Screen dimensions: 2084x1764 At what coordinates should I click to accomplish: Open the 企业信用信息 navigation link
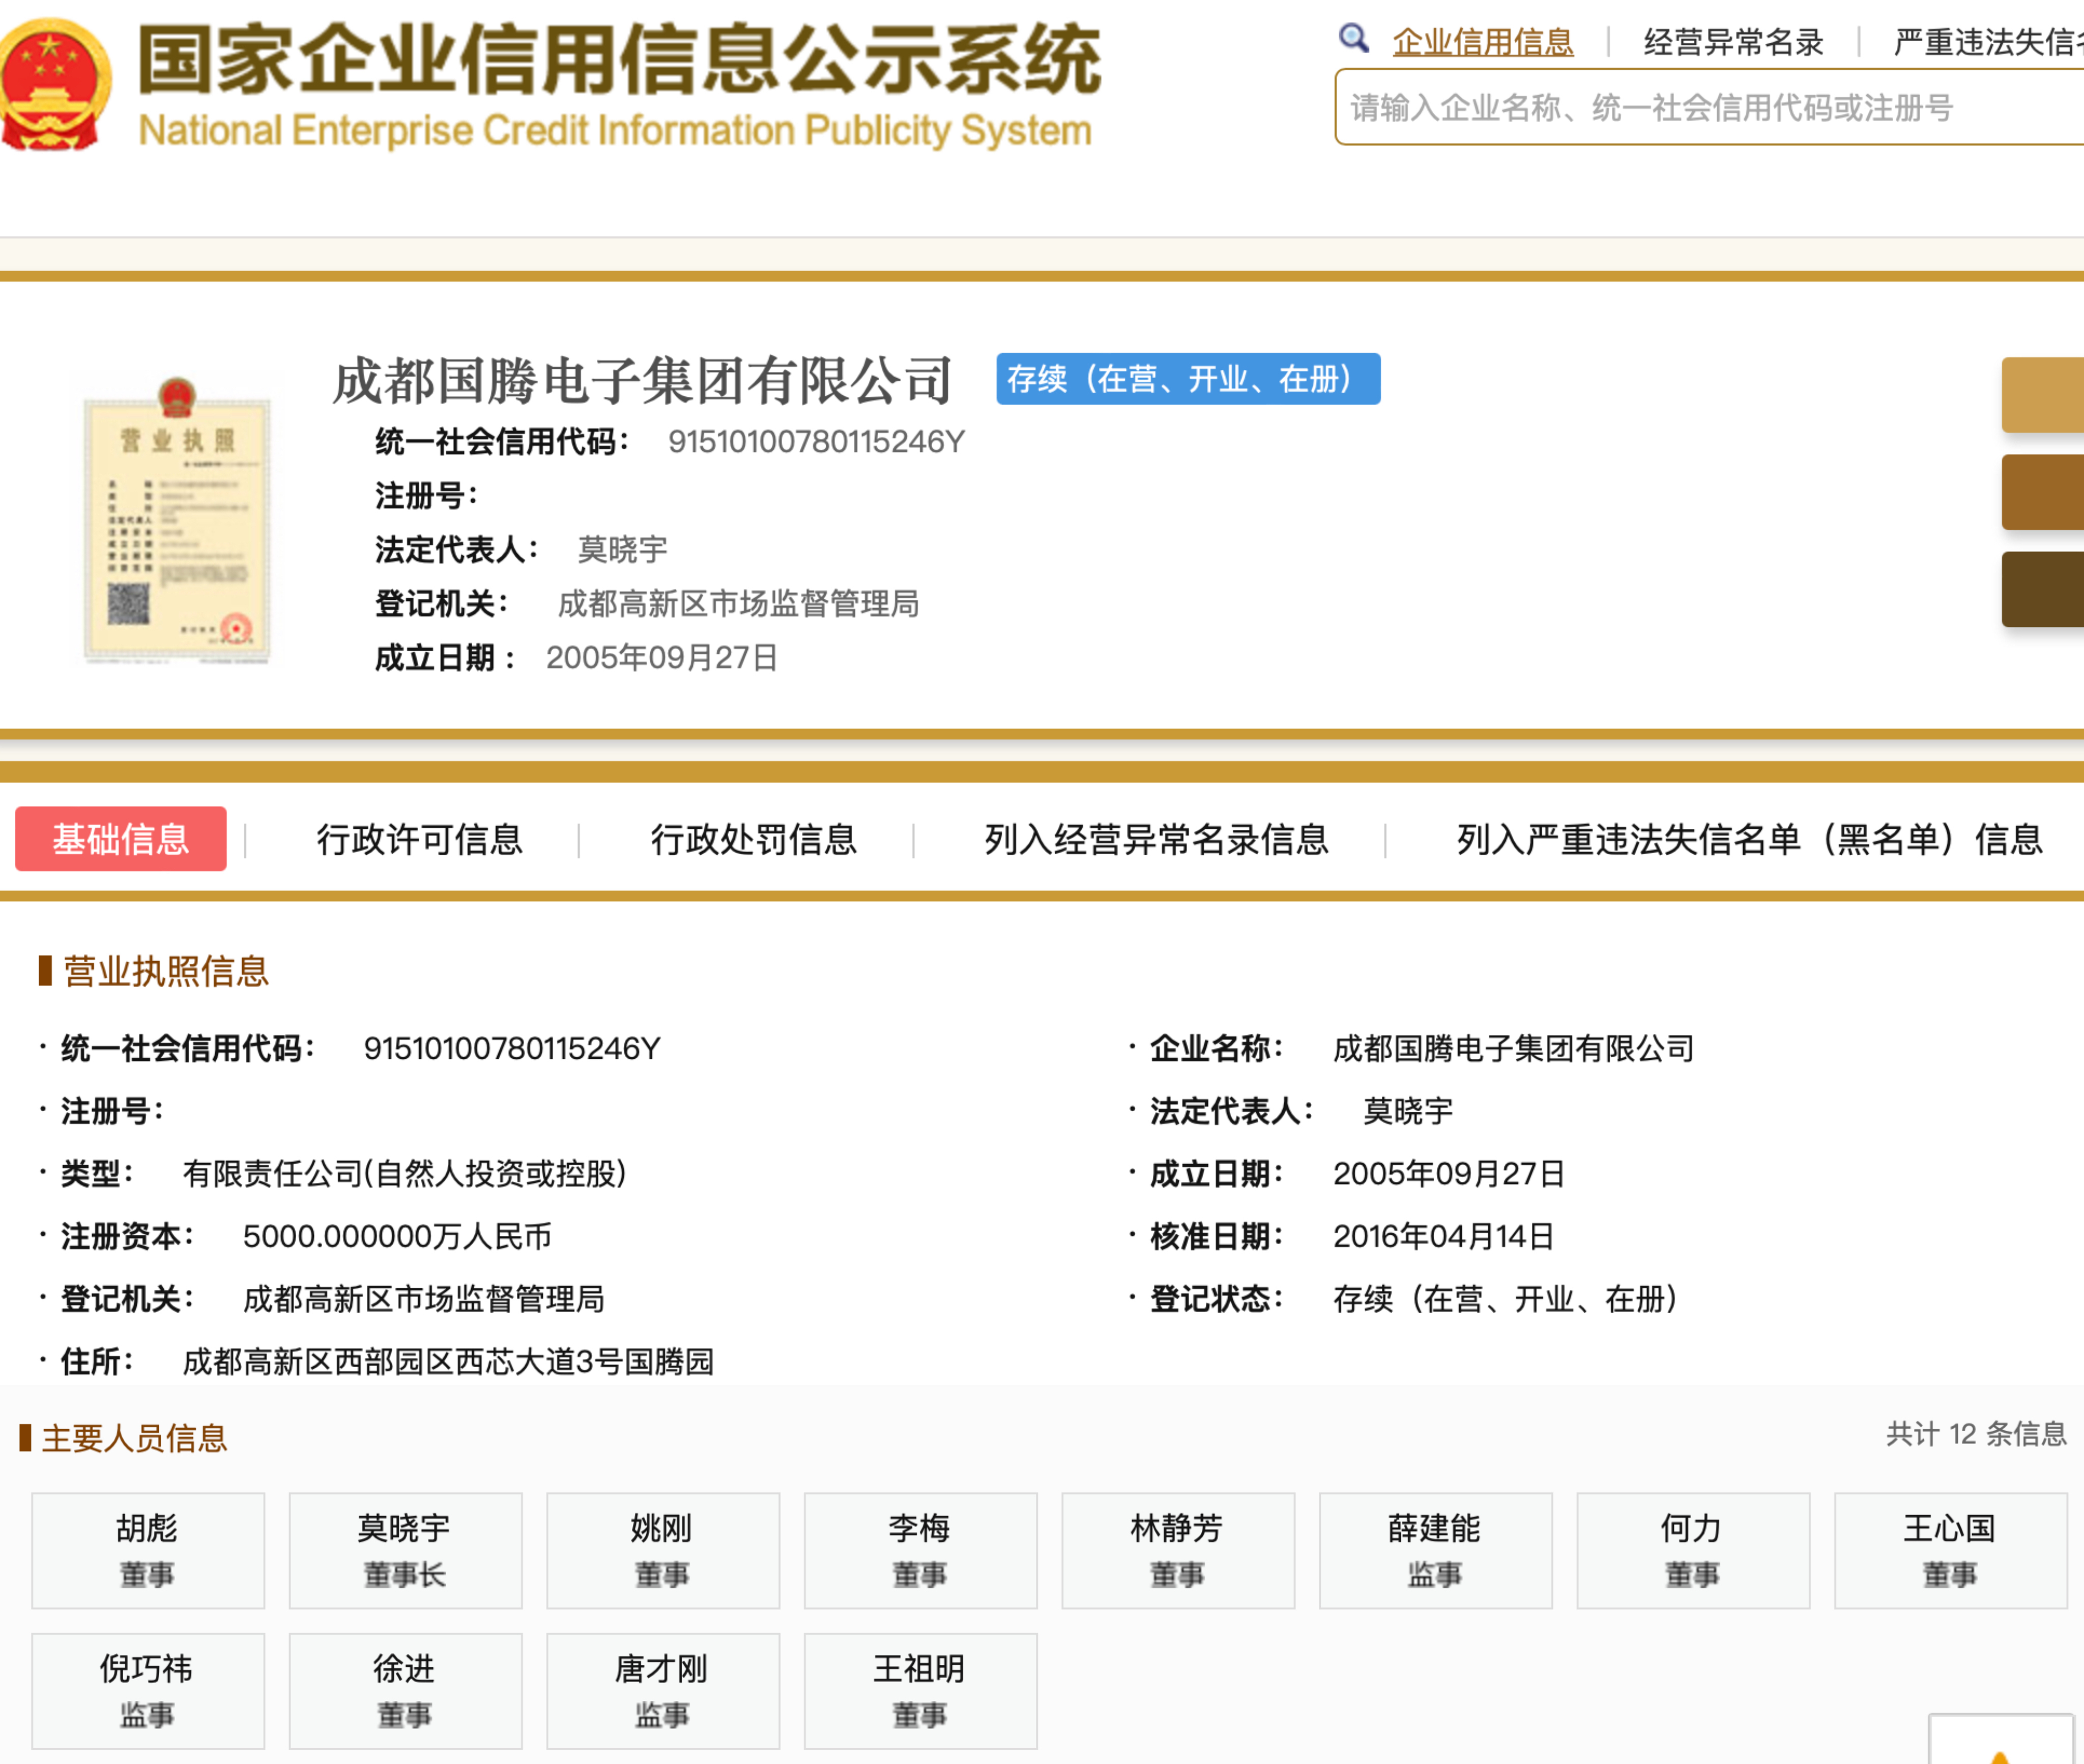click(x=1481, y=42)
